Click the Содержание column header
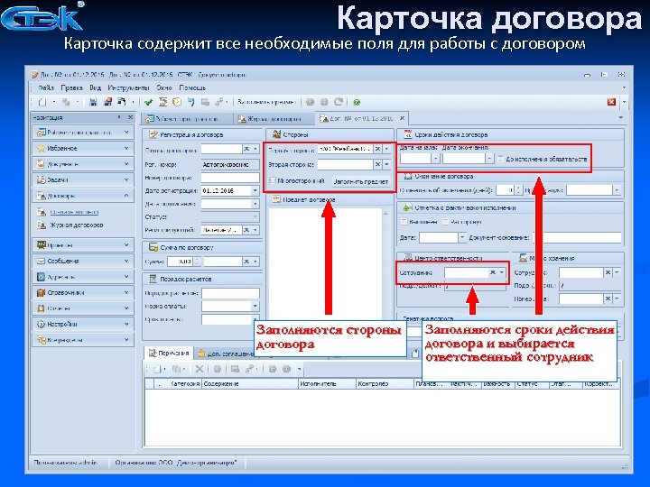650x487 pixels. point(250,384)
